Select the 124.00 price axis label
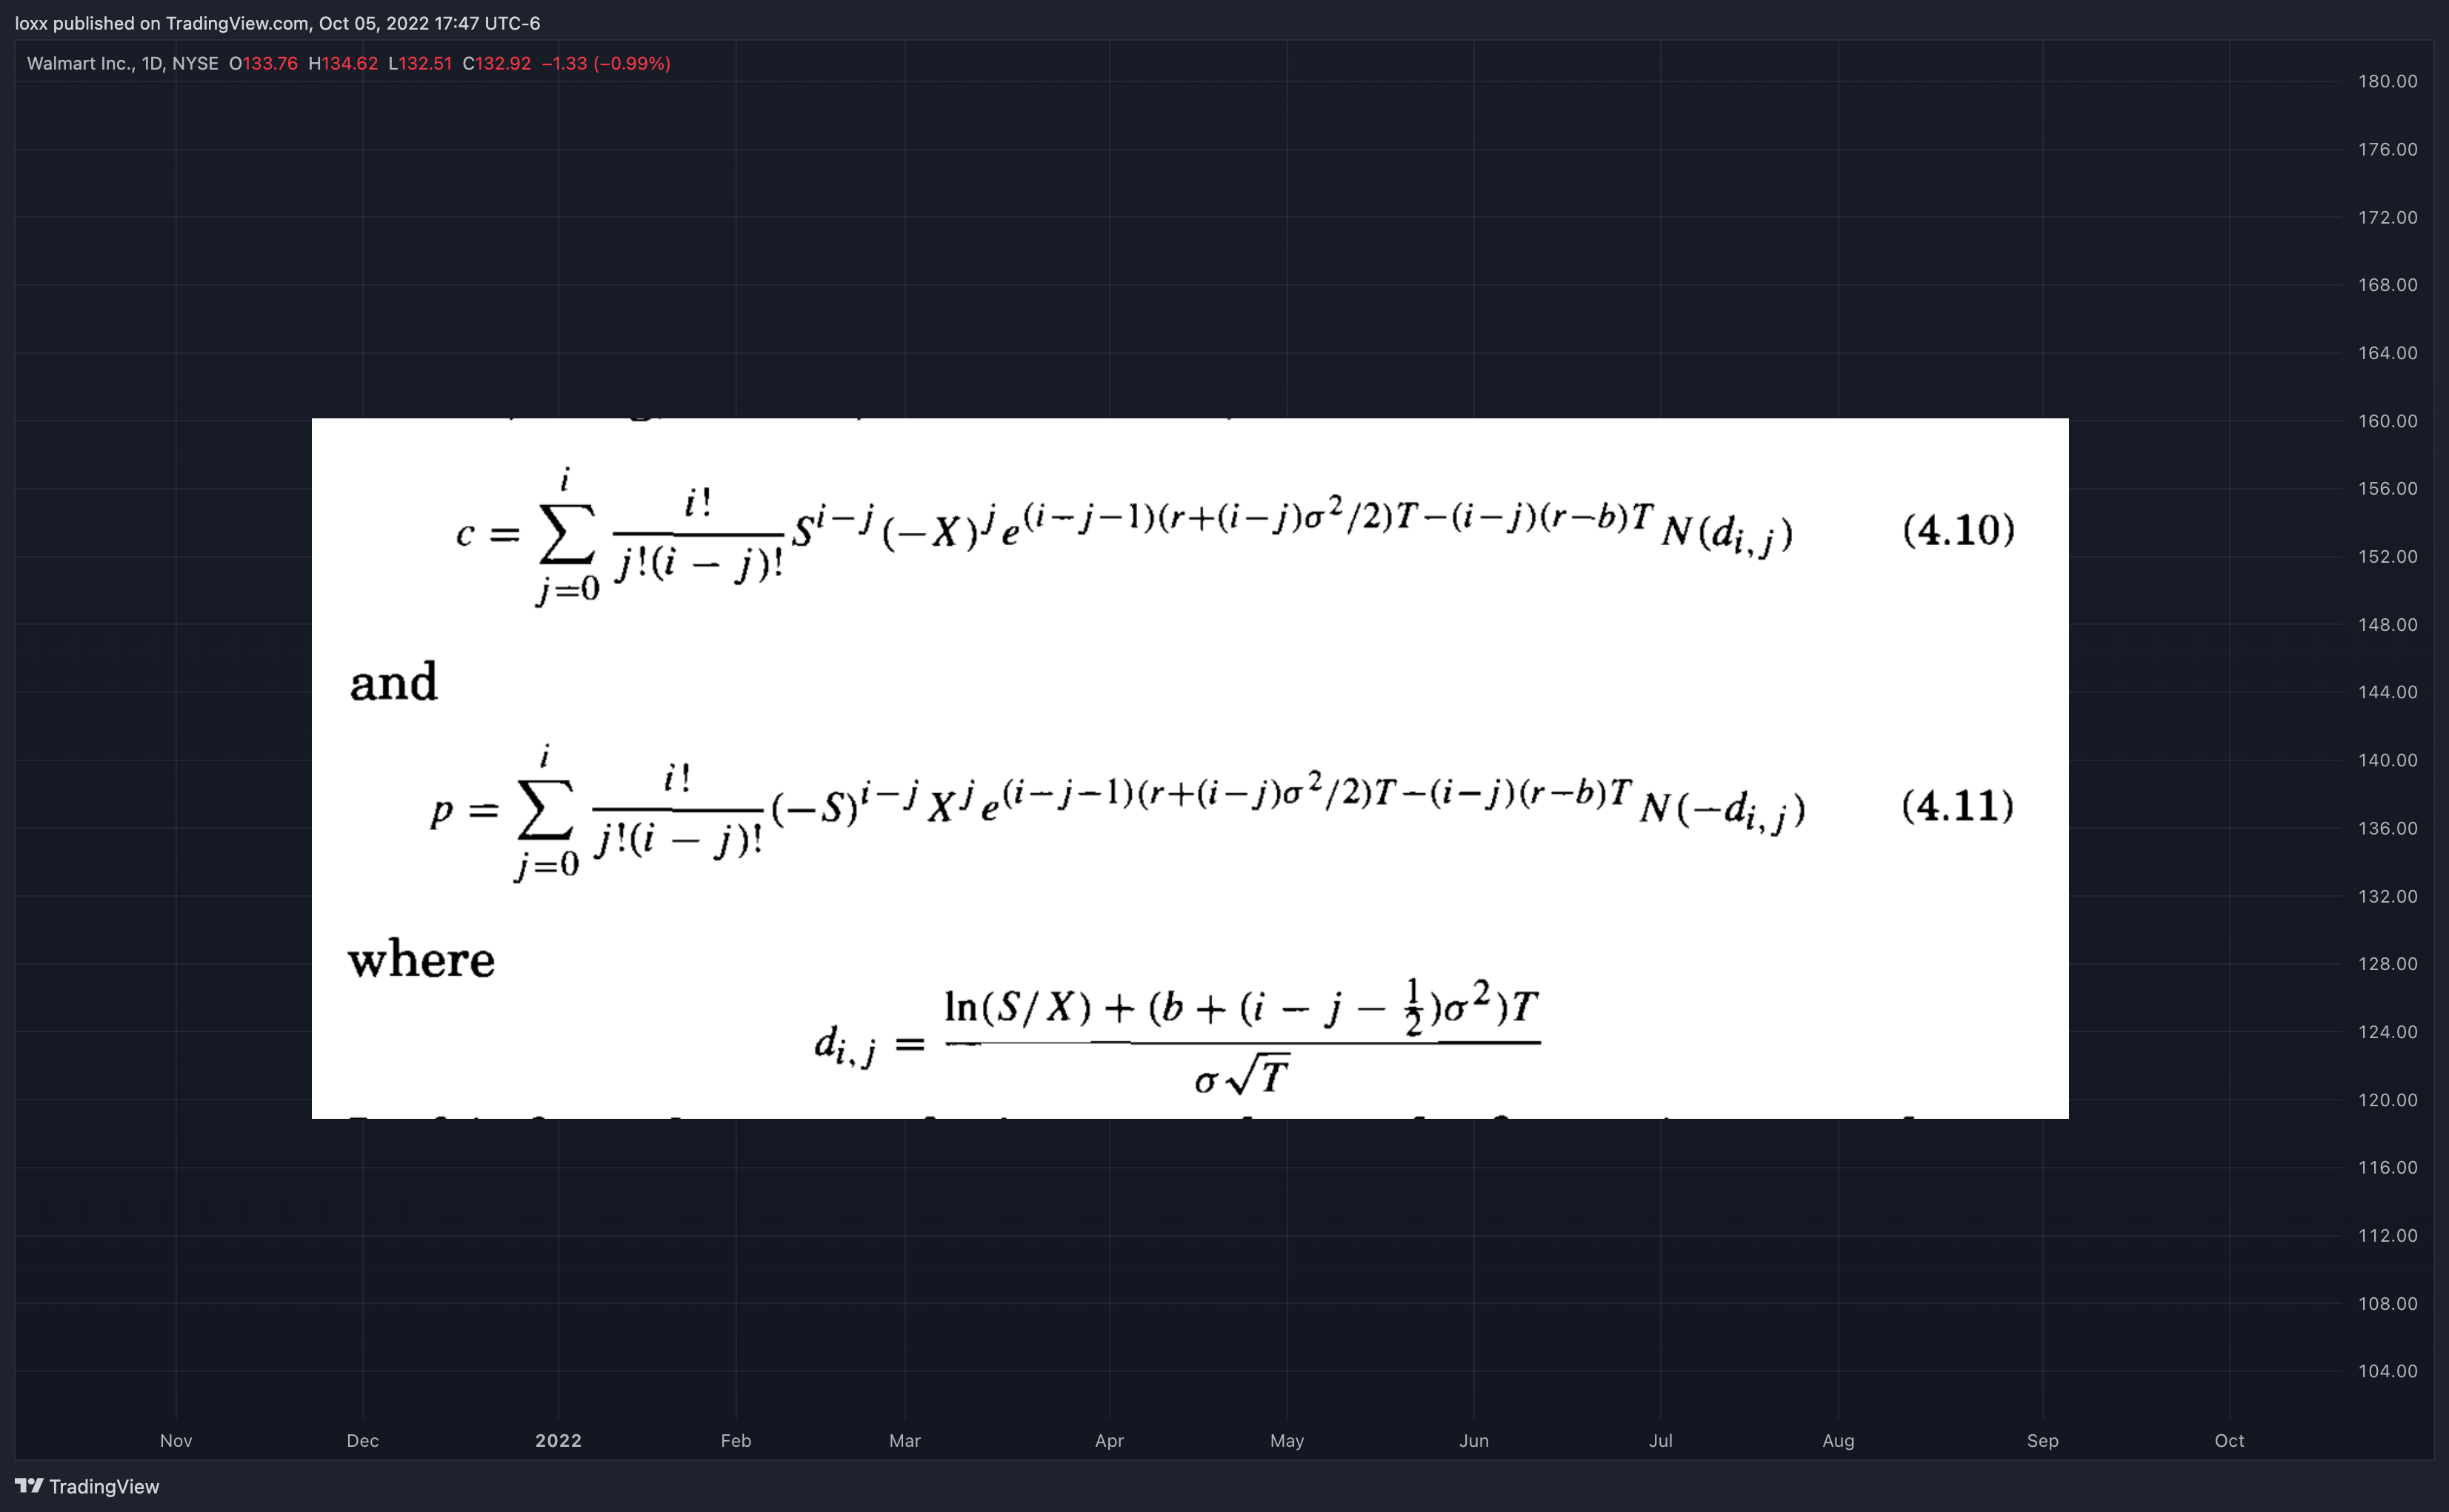 [2387, 1032]
